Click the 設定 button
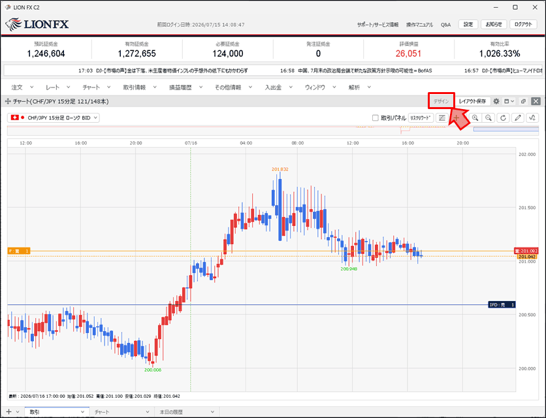 point(468,24)
